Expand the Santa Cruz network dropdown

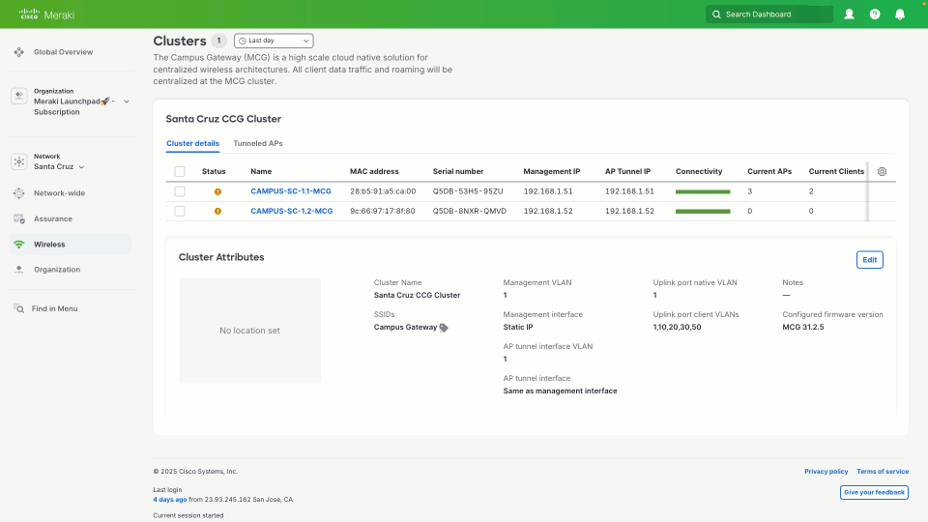(x=81, y=167)
